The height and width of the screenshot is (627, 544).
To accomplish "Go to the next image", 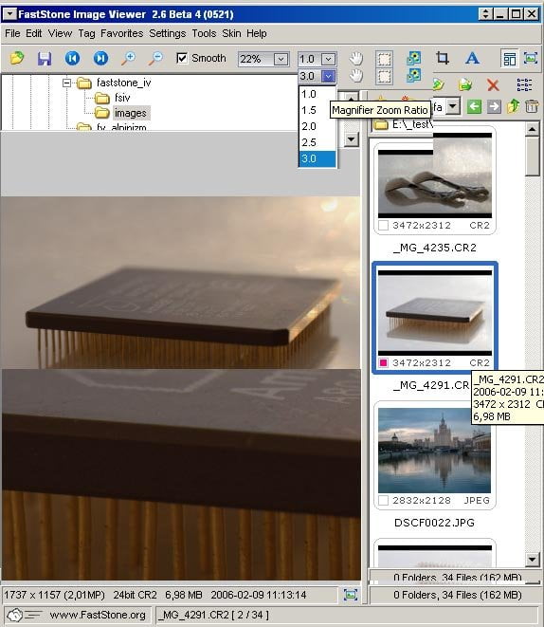I will click(100, 59).
